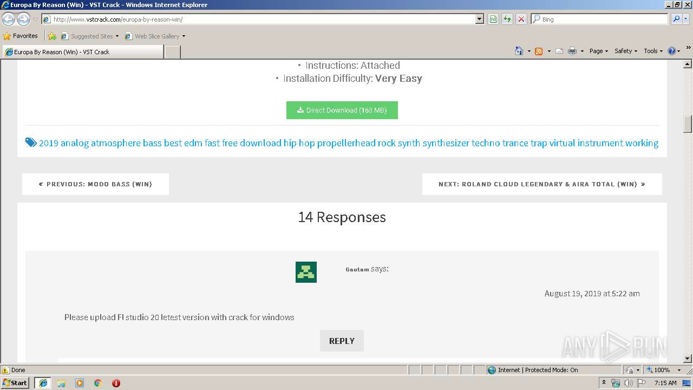The image size is (693, 390).
Task: Click the 'hip hop' tag link
Action: [299, 143]
